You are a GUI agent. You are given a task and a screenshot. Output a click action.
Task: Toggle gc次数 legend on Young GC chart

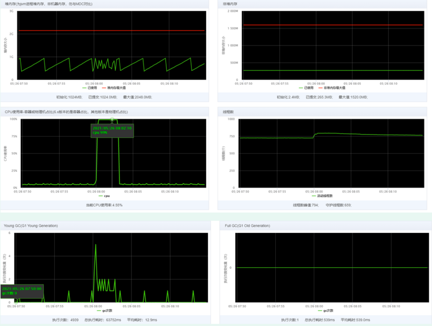(105, 310)
